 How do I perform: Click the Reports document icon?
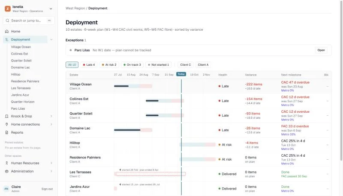click(7, 132)
